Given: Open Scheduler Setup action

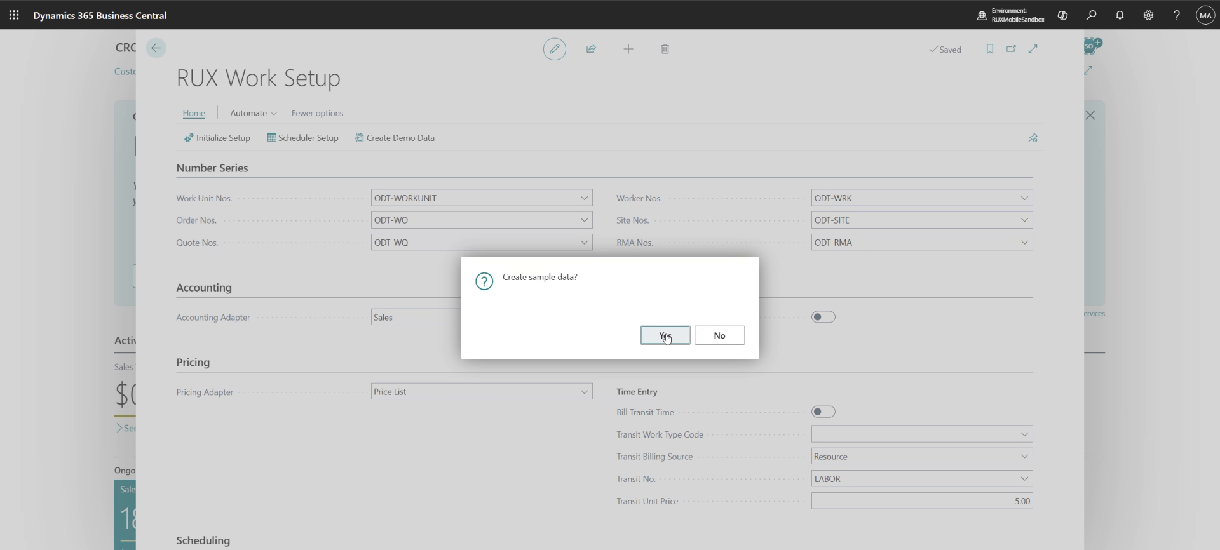Looking at the screenshot, I should tap(302, 138).
